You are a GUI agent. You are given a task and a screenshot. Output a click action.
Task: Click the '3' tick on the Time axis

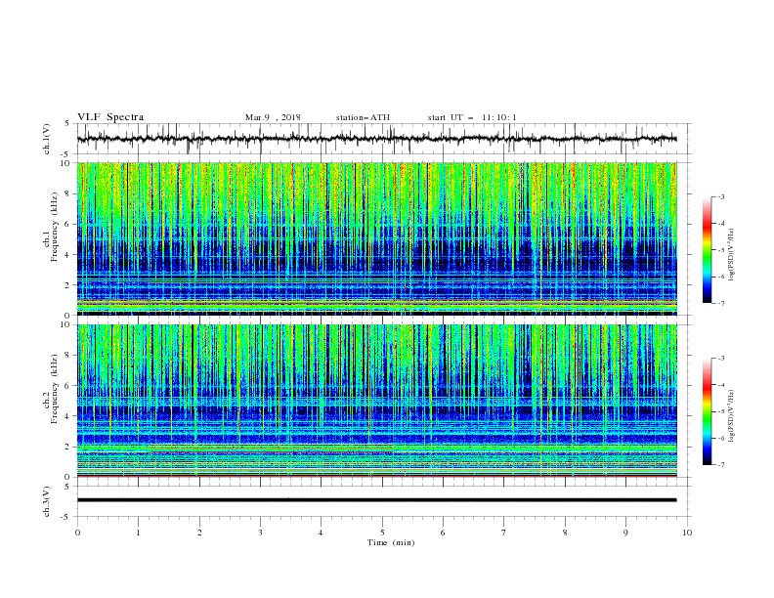260,533
